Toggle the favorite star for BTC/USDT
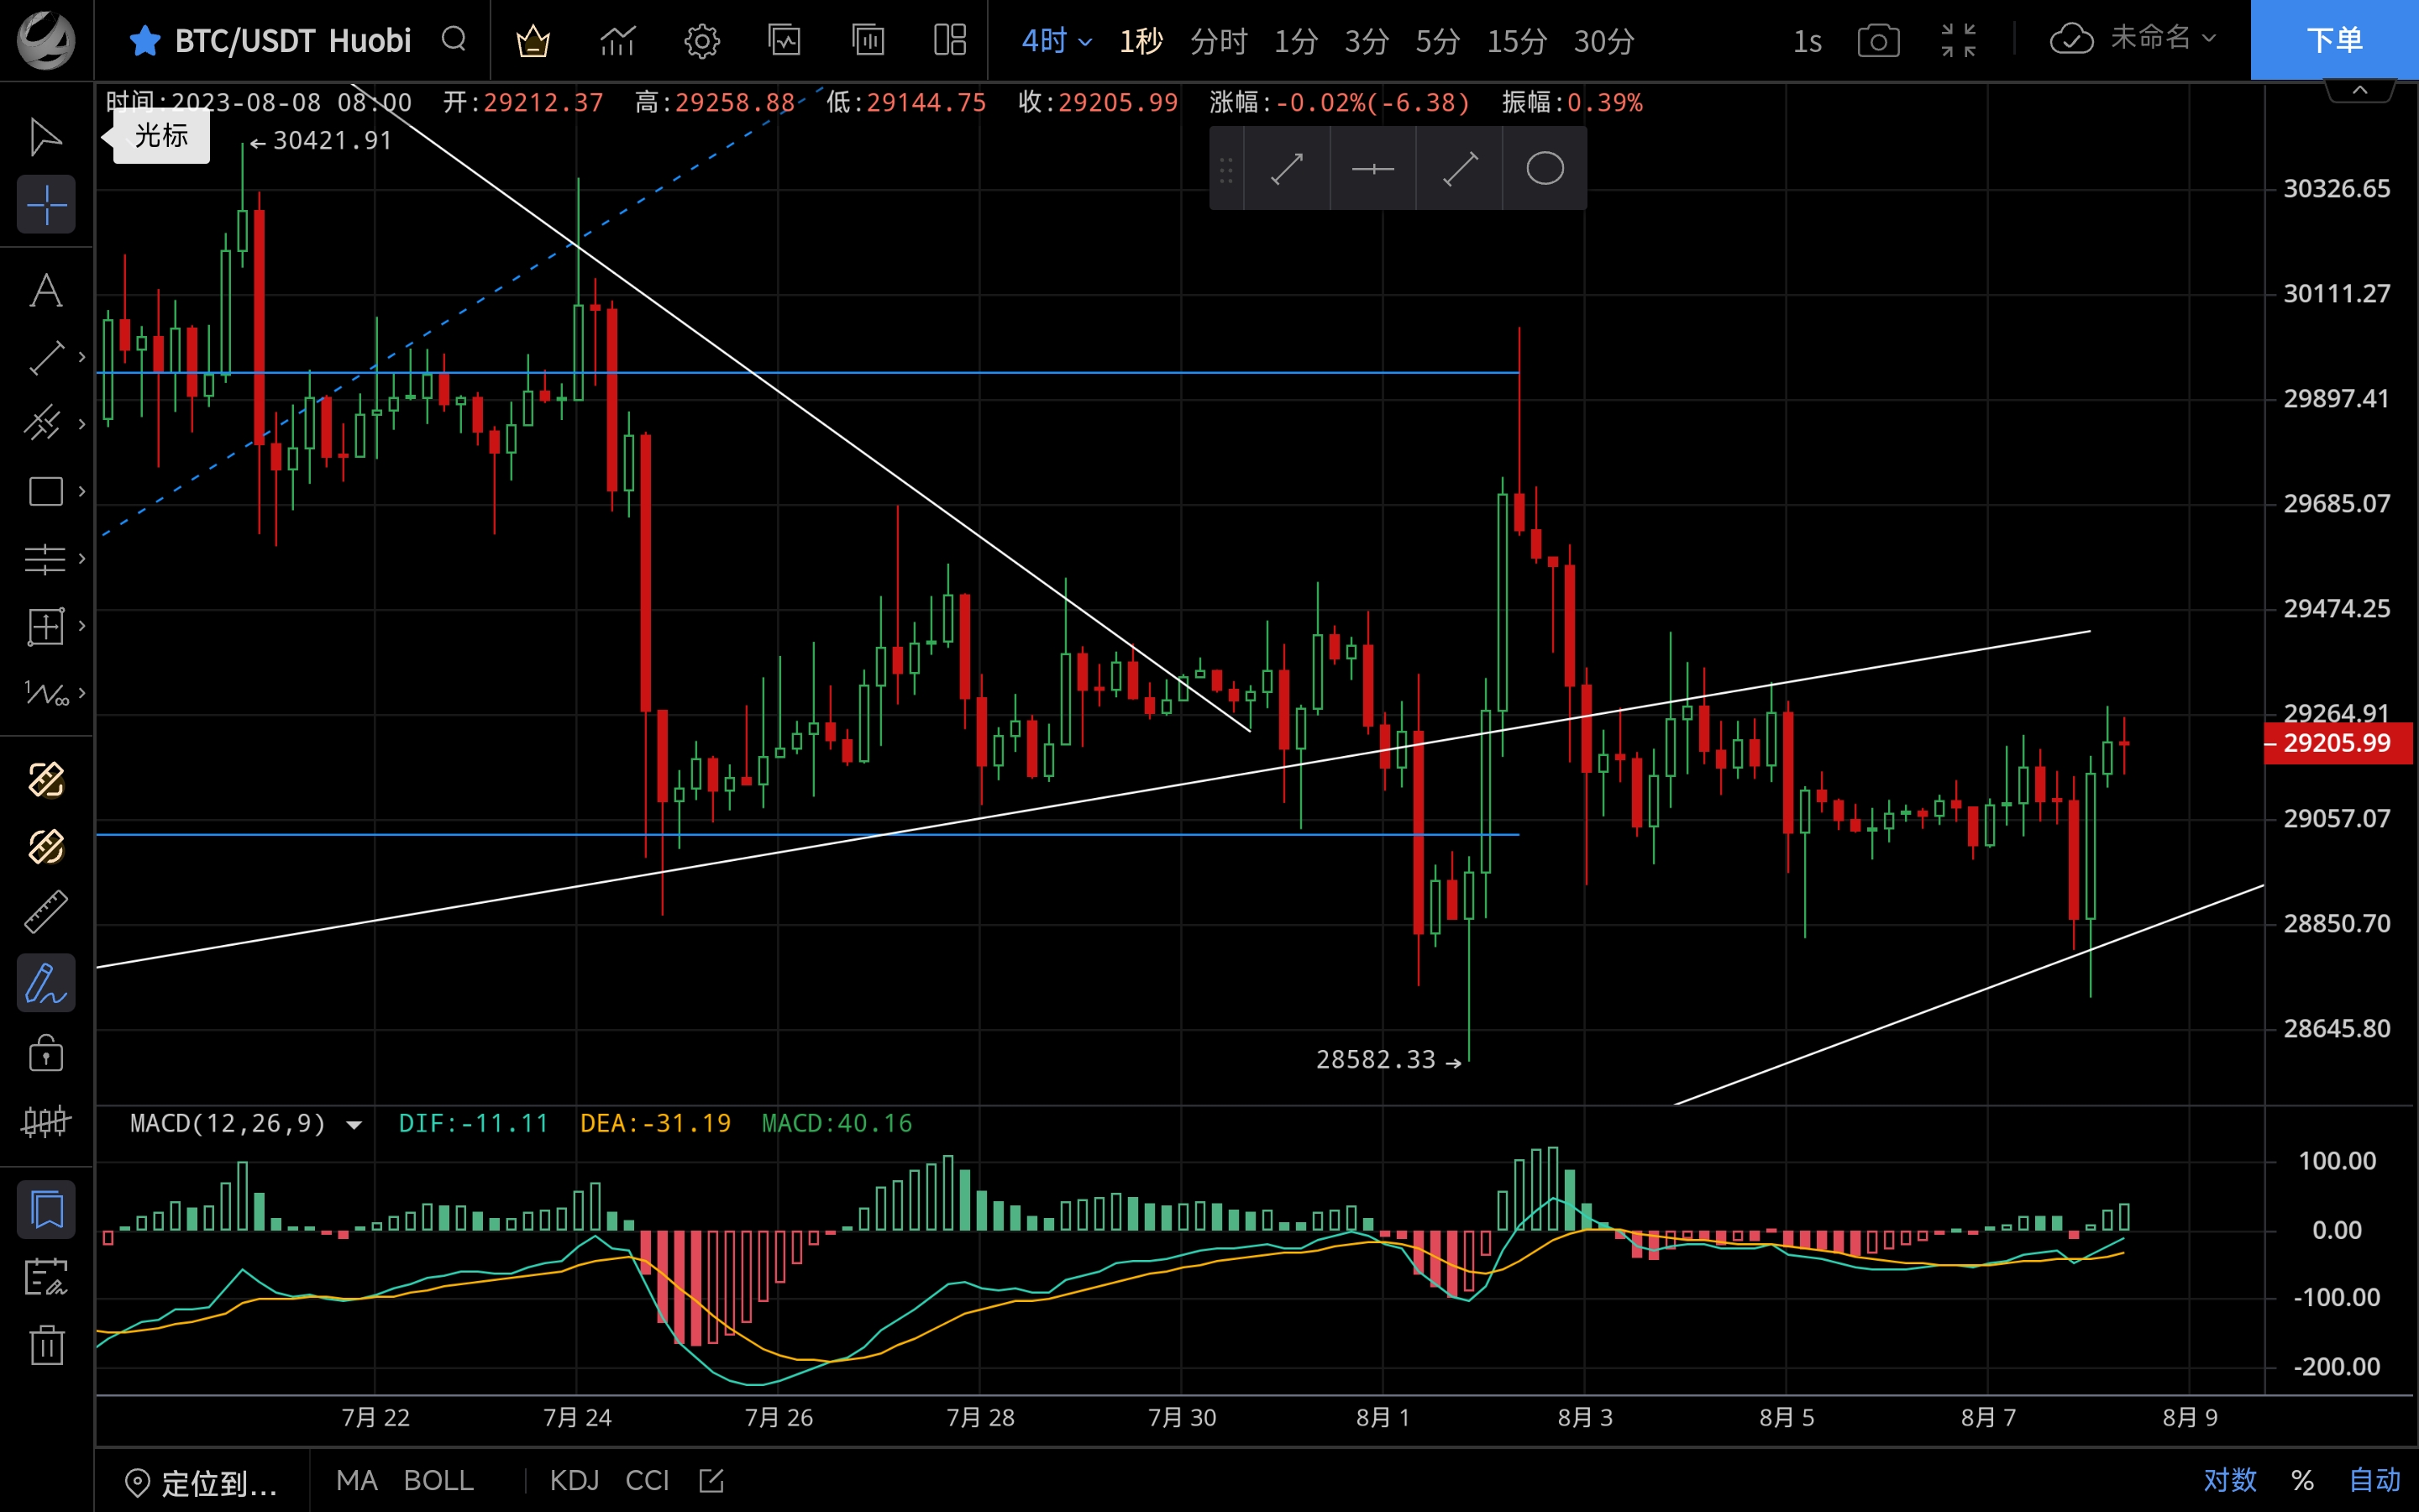The image size is (2419, 1512). click(145, 41)
